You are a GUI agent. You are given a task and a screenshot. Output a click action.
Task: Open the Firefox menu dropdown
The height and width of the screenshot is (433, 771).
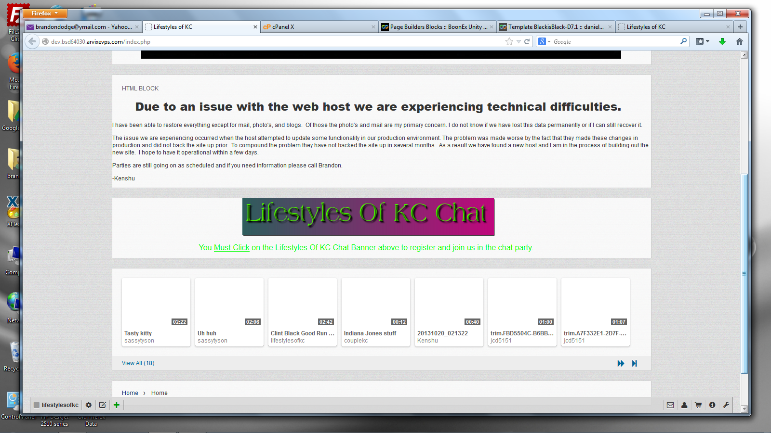click(45, 13)
